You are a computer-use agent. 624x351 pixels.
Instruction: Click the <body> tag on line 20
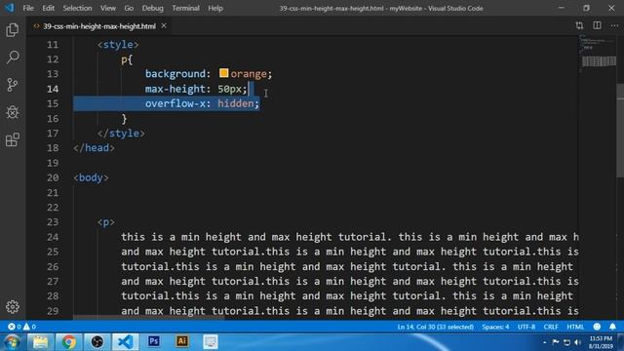[x=91, y=177]
